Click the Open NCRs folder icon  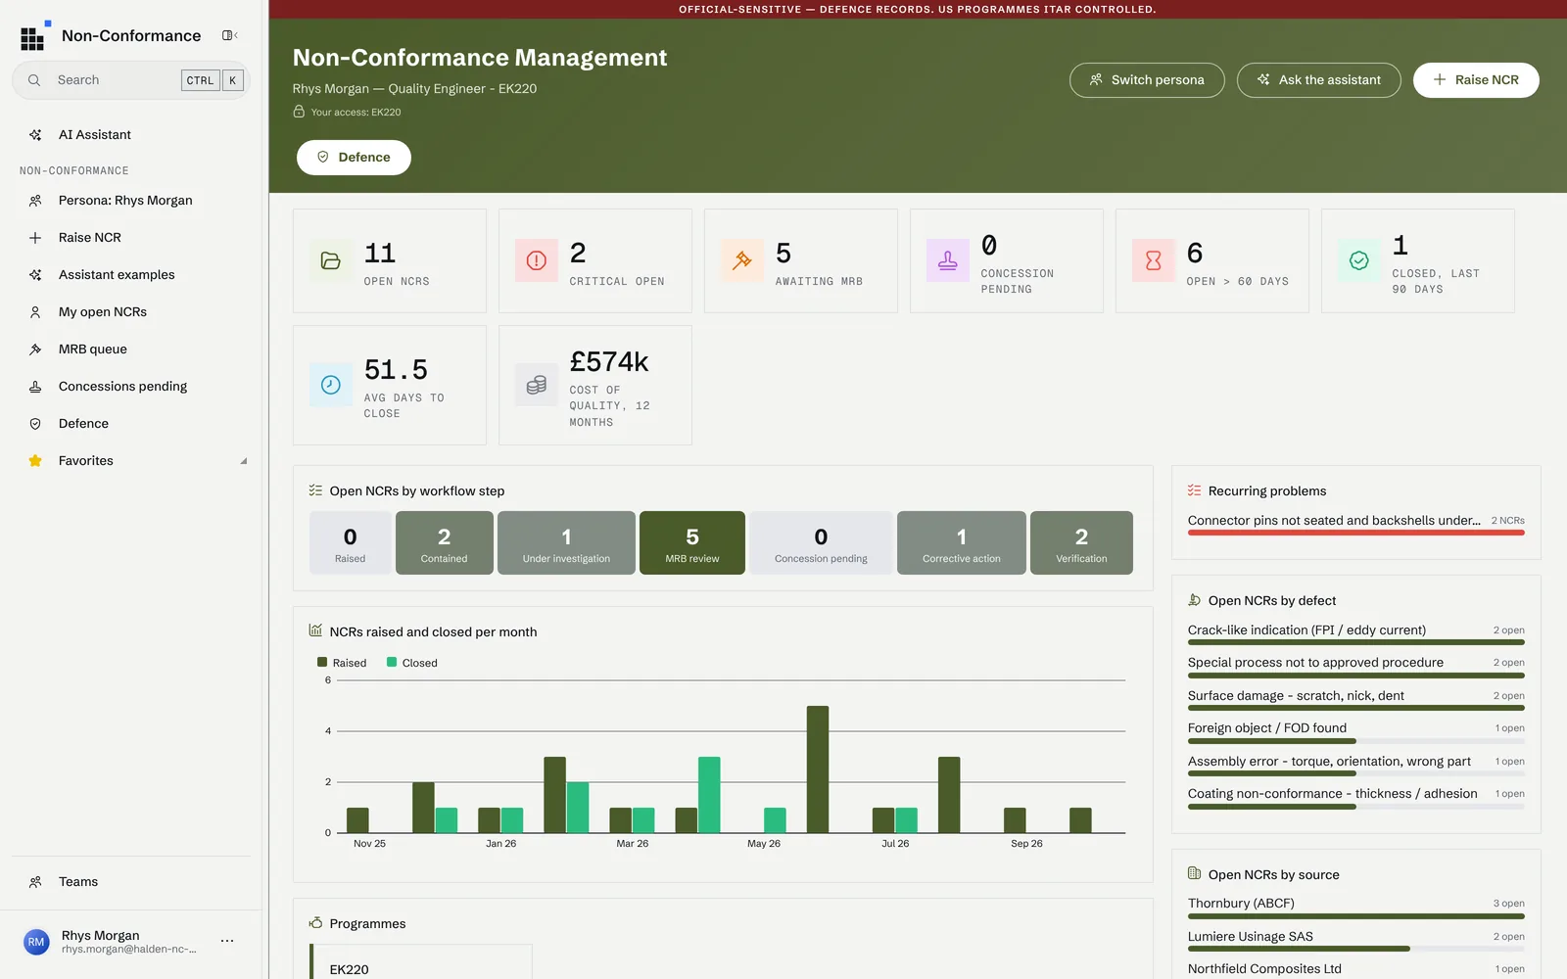(x=331, y=260)
